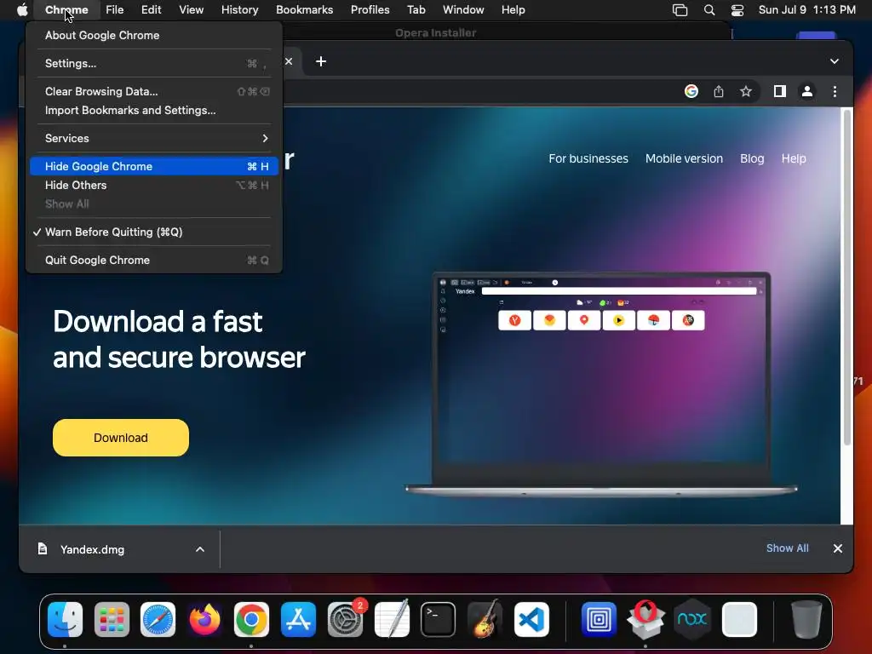Launch GarageBand from the dock

pyautogui.click(x=485, y=619)
